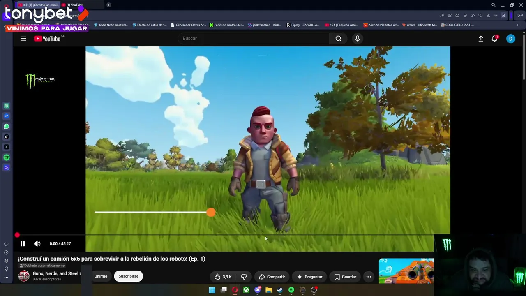
Task: Open ChatGPT in browser sidebar
Action: pos(6,106)
